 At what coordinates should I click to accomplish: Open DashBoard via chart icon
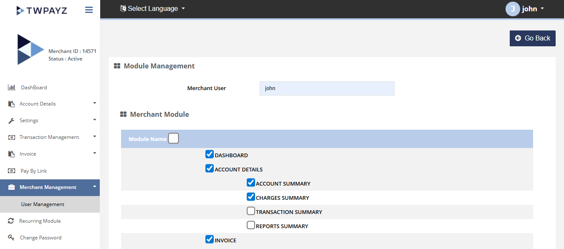pyautogui.click(x=12, y=88)
